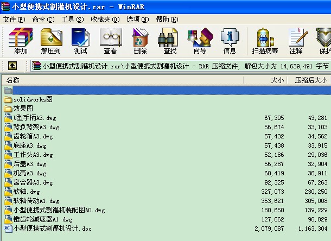
Task: Click the 查找 (Find) binoculars icon
Action: coord(170,41)
